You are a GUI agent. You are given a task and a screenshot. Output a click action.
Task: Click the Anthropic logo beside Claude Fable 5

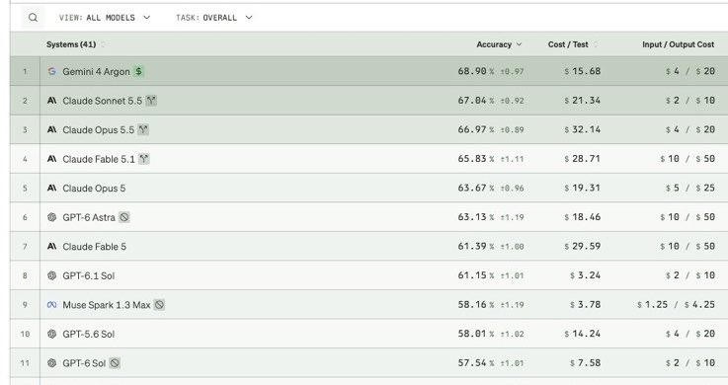coord(52,247)
